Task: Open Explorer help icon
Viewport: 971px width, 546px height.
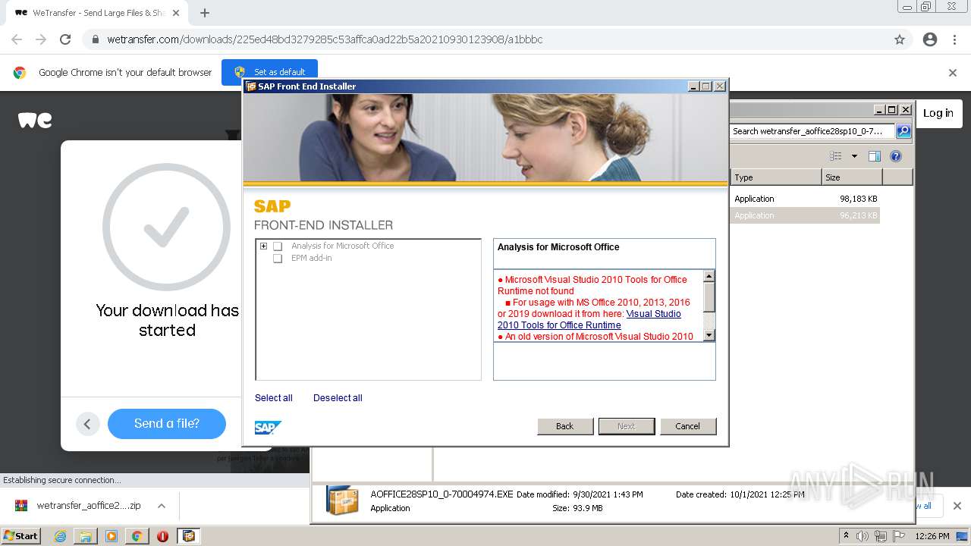Action: click(x=896, y=156)
